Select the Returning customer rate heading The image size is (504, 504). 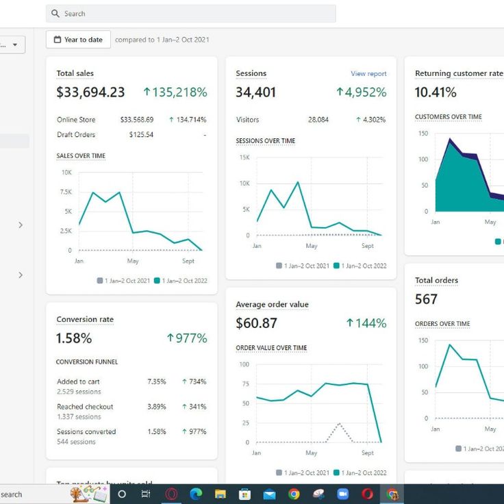tap(458, 73)
